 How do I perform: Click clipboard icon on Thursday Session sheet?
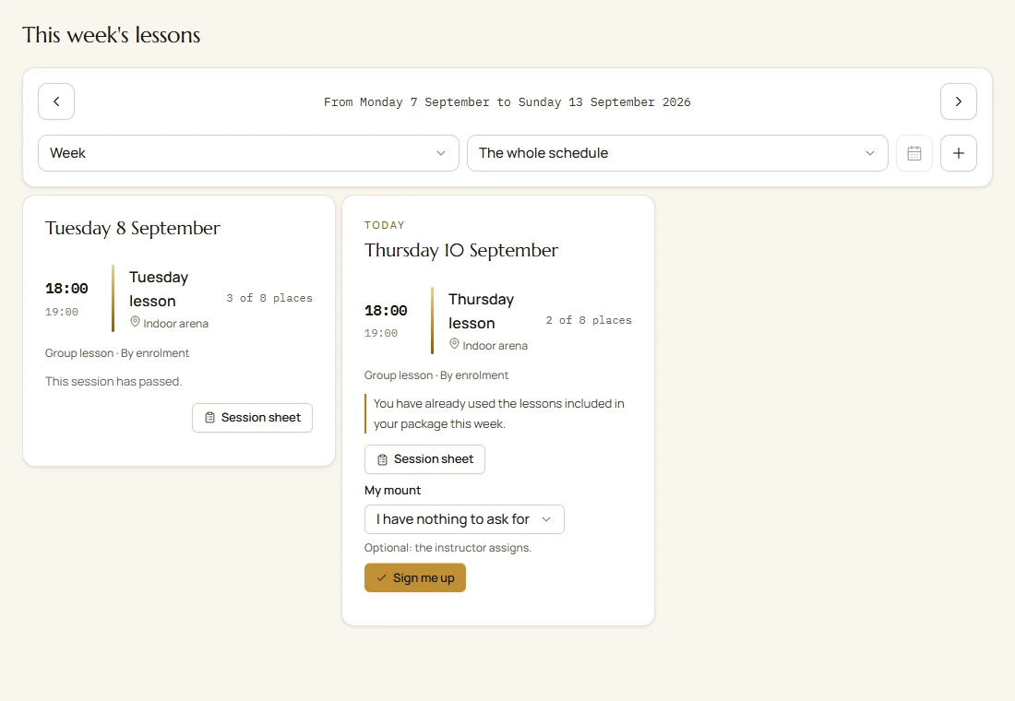tap(383, 459)
